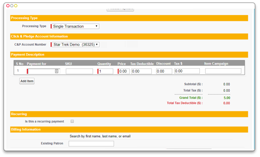260x157 pixels.
Task: Click the SKU column header
Action: pos(68,64)
